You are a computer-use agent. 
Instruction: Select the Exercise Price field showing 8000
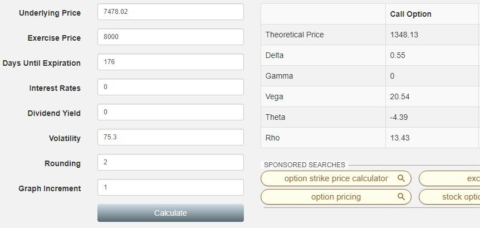(170, 37)
